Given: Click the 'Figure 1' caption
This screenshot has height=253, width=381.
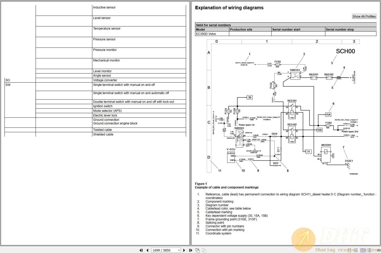Looking at the screenshot, I should click(x=201, y=184).
